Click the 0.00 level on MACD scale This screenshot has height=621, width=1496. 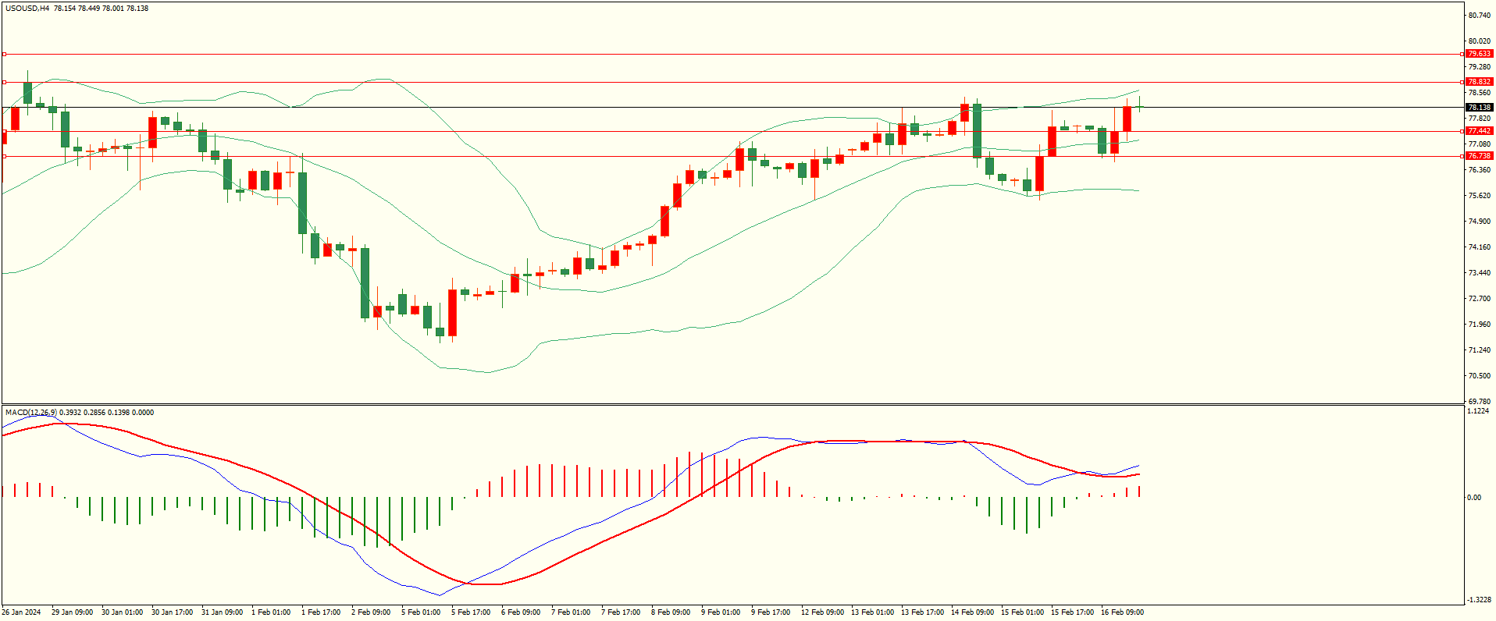coord(1474,497)
